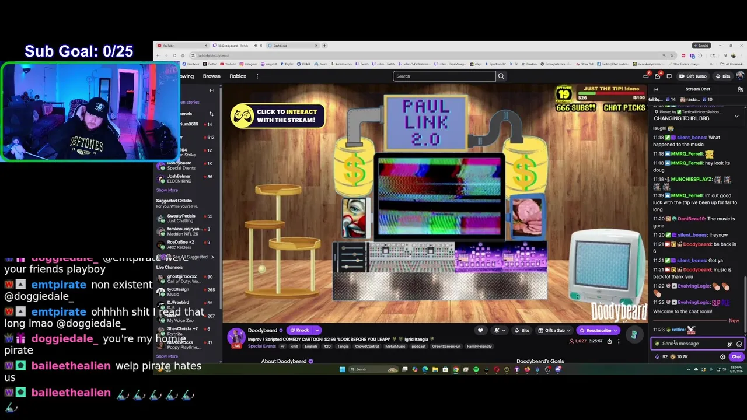This screenshot has height=420, width=747.
Task: Click Doodybeard's channel avatar
Action: 236,337
